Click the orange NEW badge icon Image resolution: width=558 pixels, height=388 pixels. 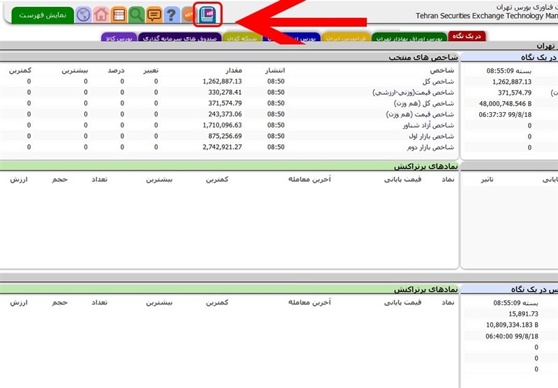[188, 15]
